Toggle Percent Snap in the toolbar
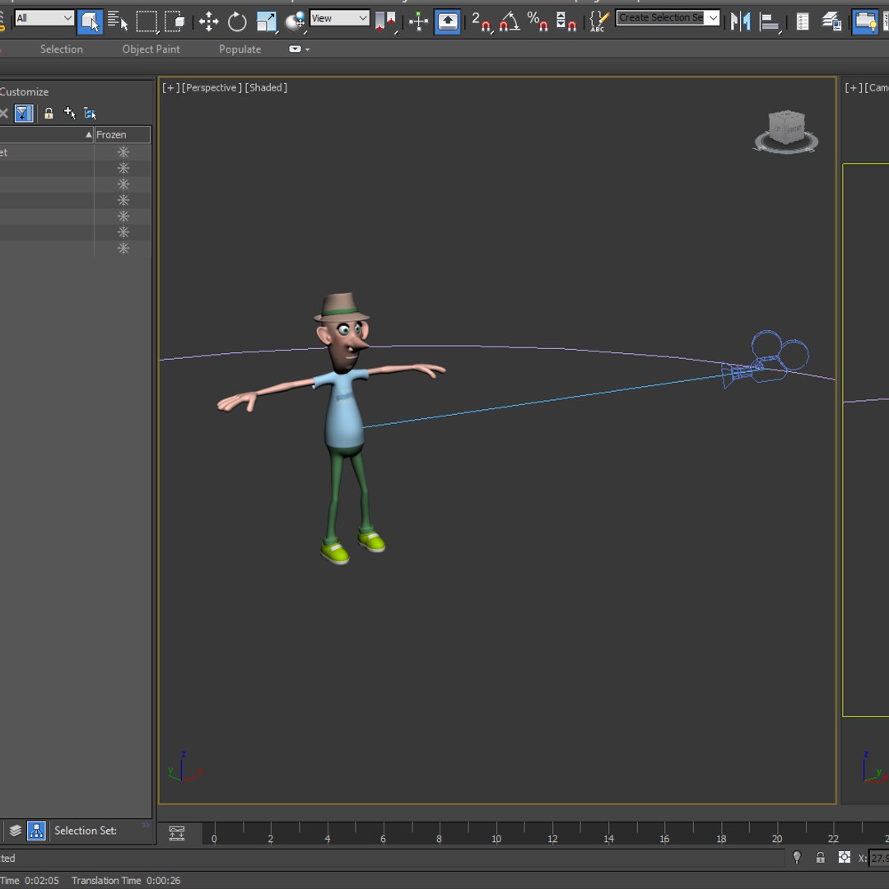Viewport: 889px width, 889px height. tap(538, 21)
